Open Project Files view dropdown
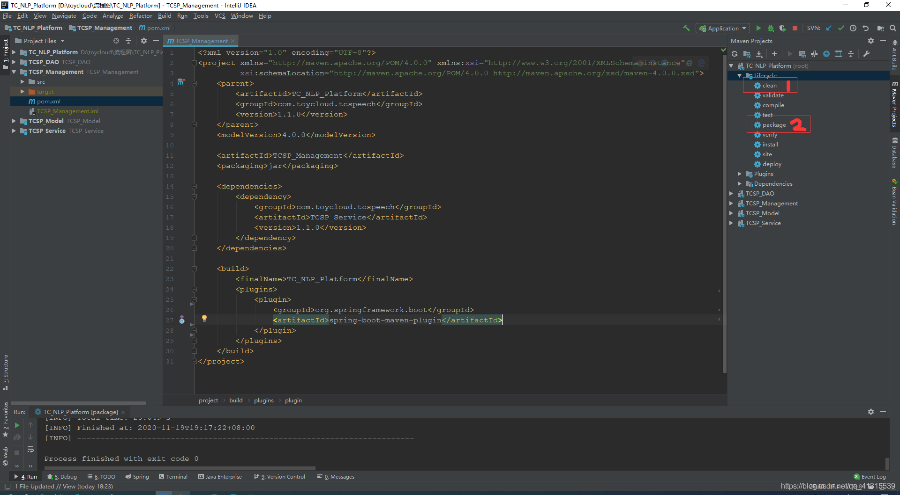The image size is (900, 495). coord(39,41)
